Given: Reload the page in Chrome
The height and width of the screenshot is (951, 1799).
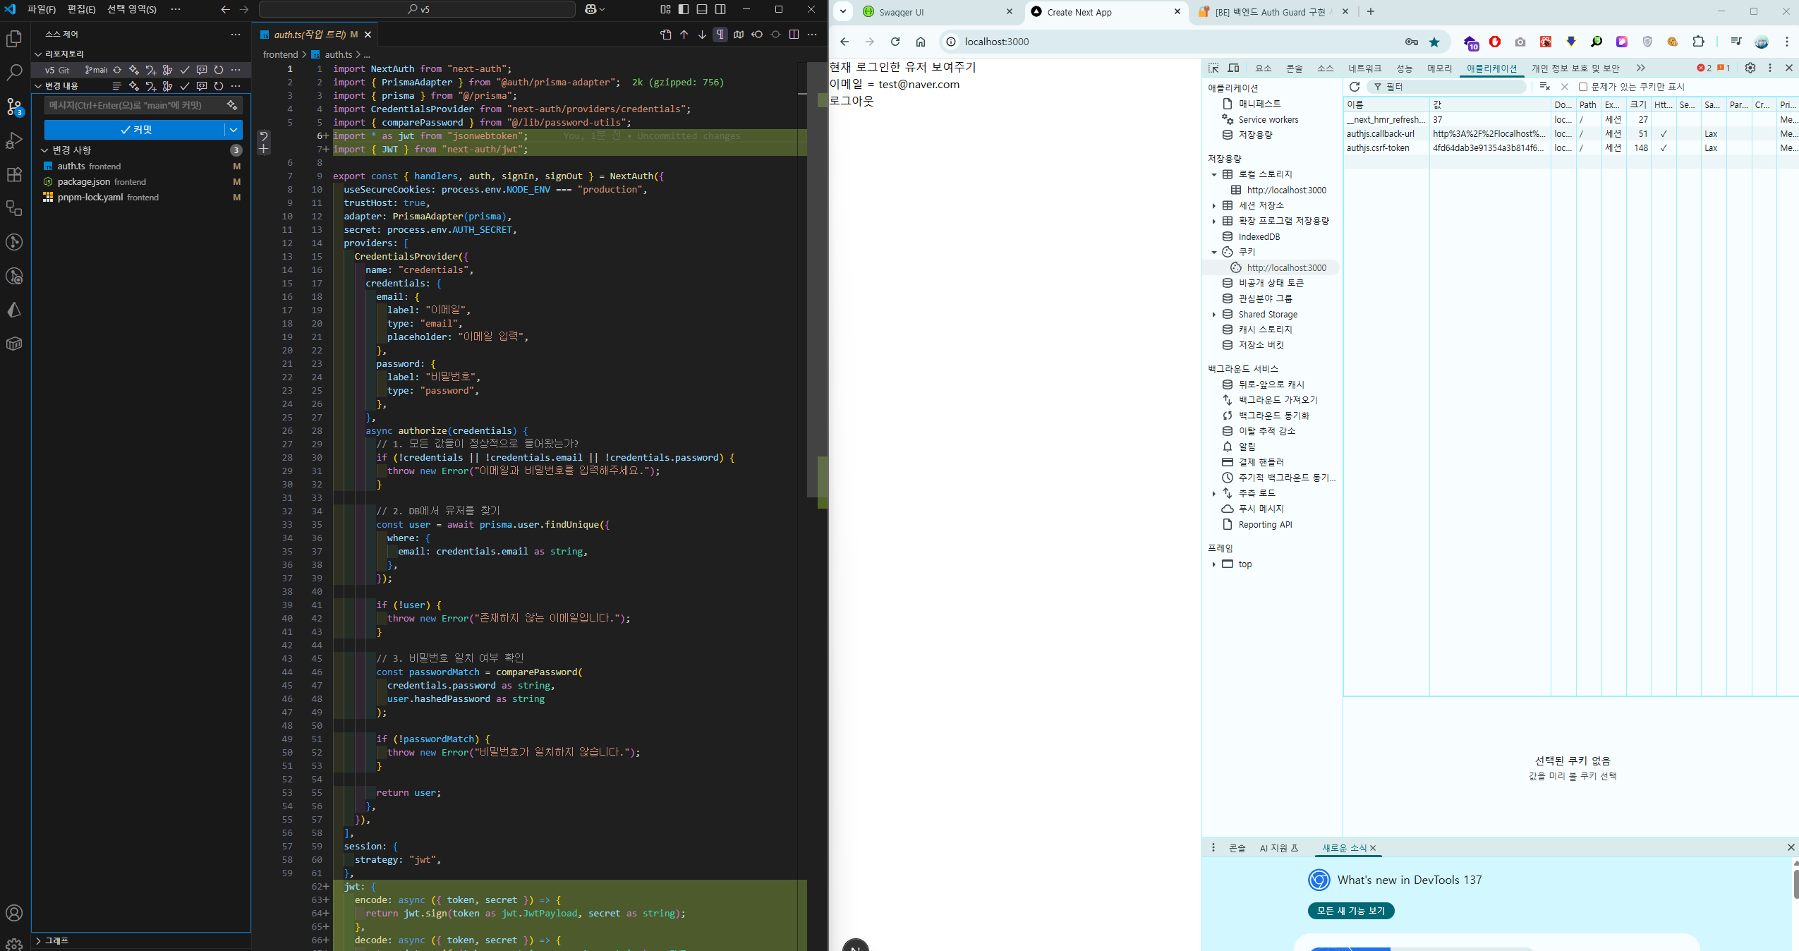Looking at the screenshot, I should click(895, 42).
